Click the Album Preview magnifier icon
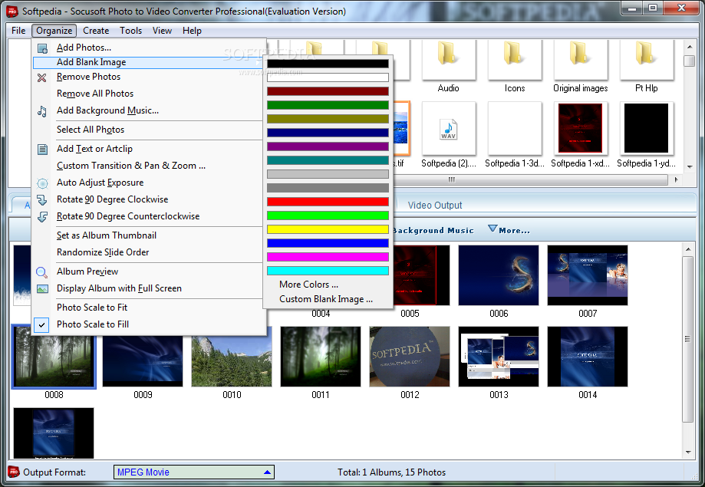 42,272
